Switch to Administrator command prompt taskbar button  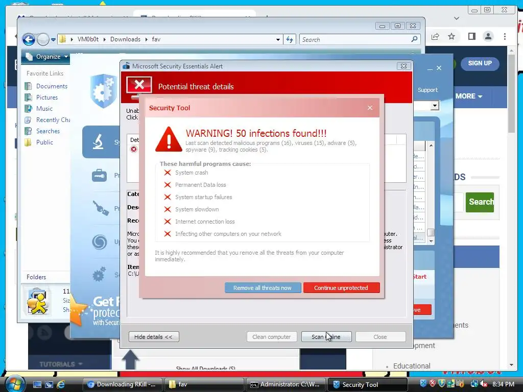pyautogui.click(x=286, y=384)
